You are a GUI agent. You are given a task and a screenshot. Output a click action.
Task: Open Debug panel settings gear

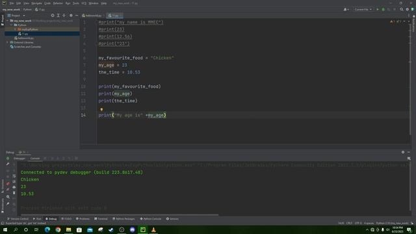(x=403, y=152)
